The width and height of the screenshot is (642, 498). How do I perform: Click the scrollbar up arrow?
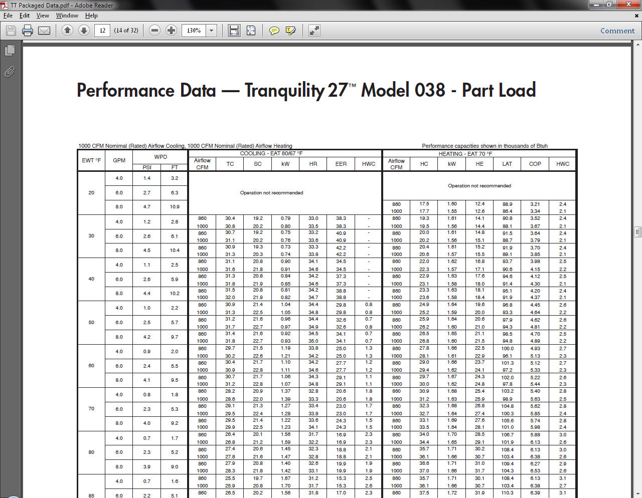[637, 45]
